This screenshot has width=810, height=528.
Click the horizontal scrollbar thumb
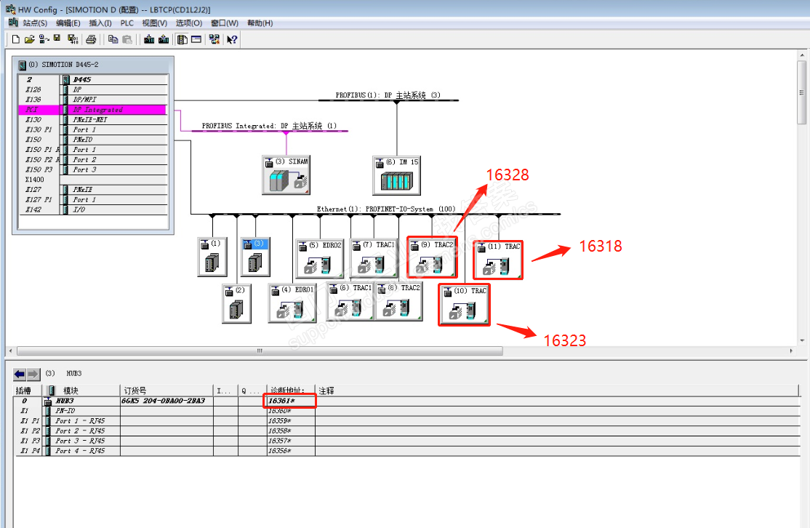tap(260, 351)
